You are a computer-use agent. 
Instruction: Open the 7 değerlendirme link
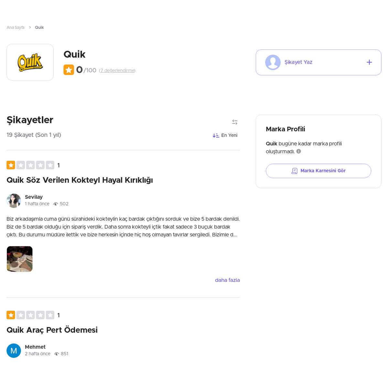117,70
